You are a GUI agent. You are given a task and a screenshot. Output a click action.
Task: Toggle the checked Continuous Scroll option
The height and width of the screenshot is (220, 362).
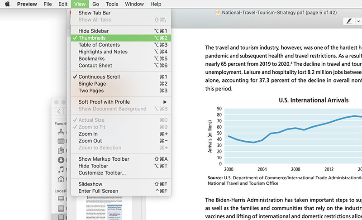(x=99, y=77)
